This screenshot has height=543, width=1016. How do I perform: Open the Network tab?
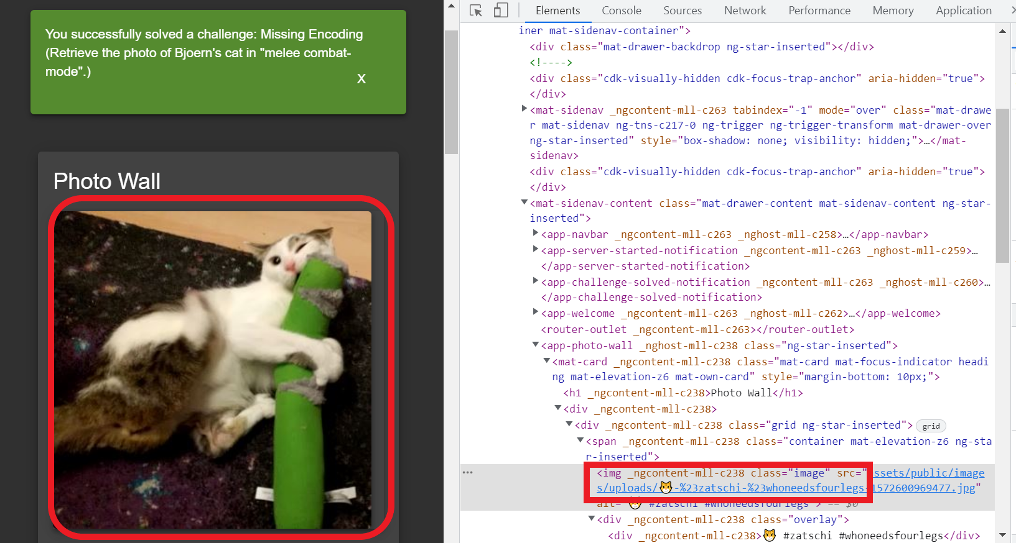745,11
